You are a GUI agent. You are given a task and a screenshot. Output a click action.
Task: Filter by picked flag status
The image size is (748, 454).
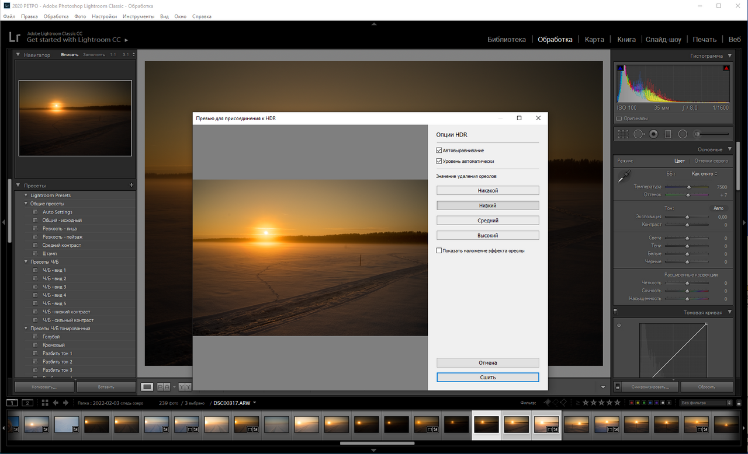(547, 403)
